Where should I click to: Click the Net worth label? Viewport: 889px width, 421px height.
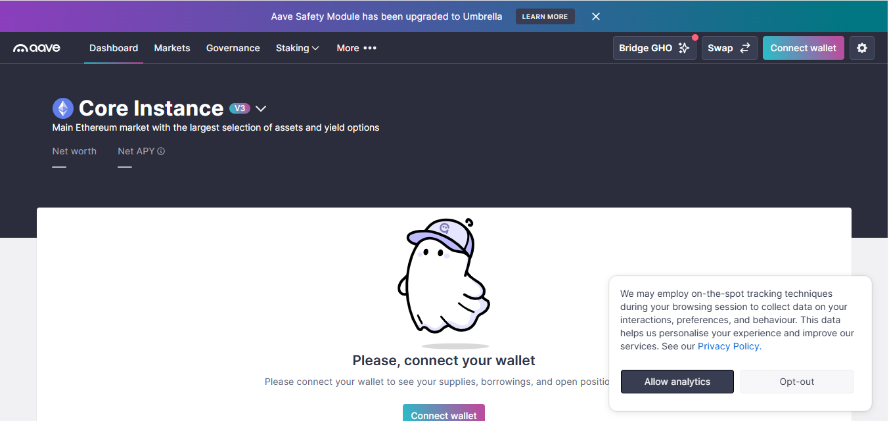click(x=74, y=151)
